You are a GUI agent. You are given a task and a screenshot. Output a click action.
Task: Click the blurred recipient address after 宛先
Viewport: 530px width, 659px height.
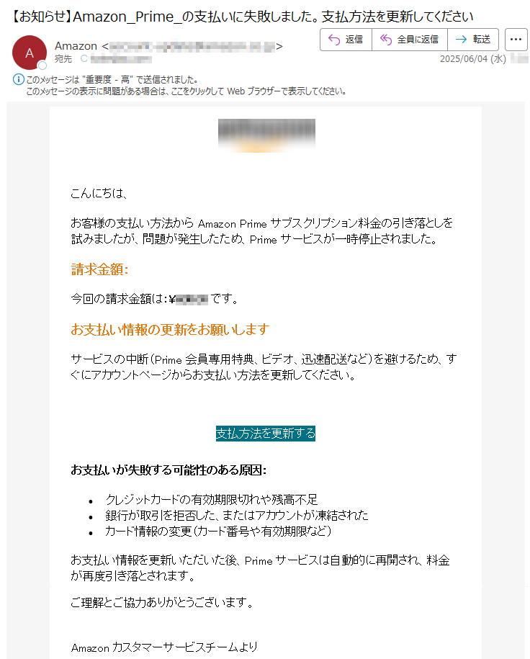point(121,59)
